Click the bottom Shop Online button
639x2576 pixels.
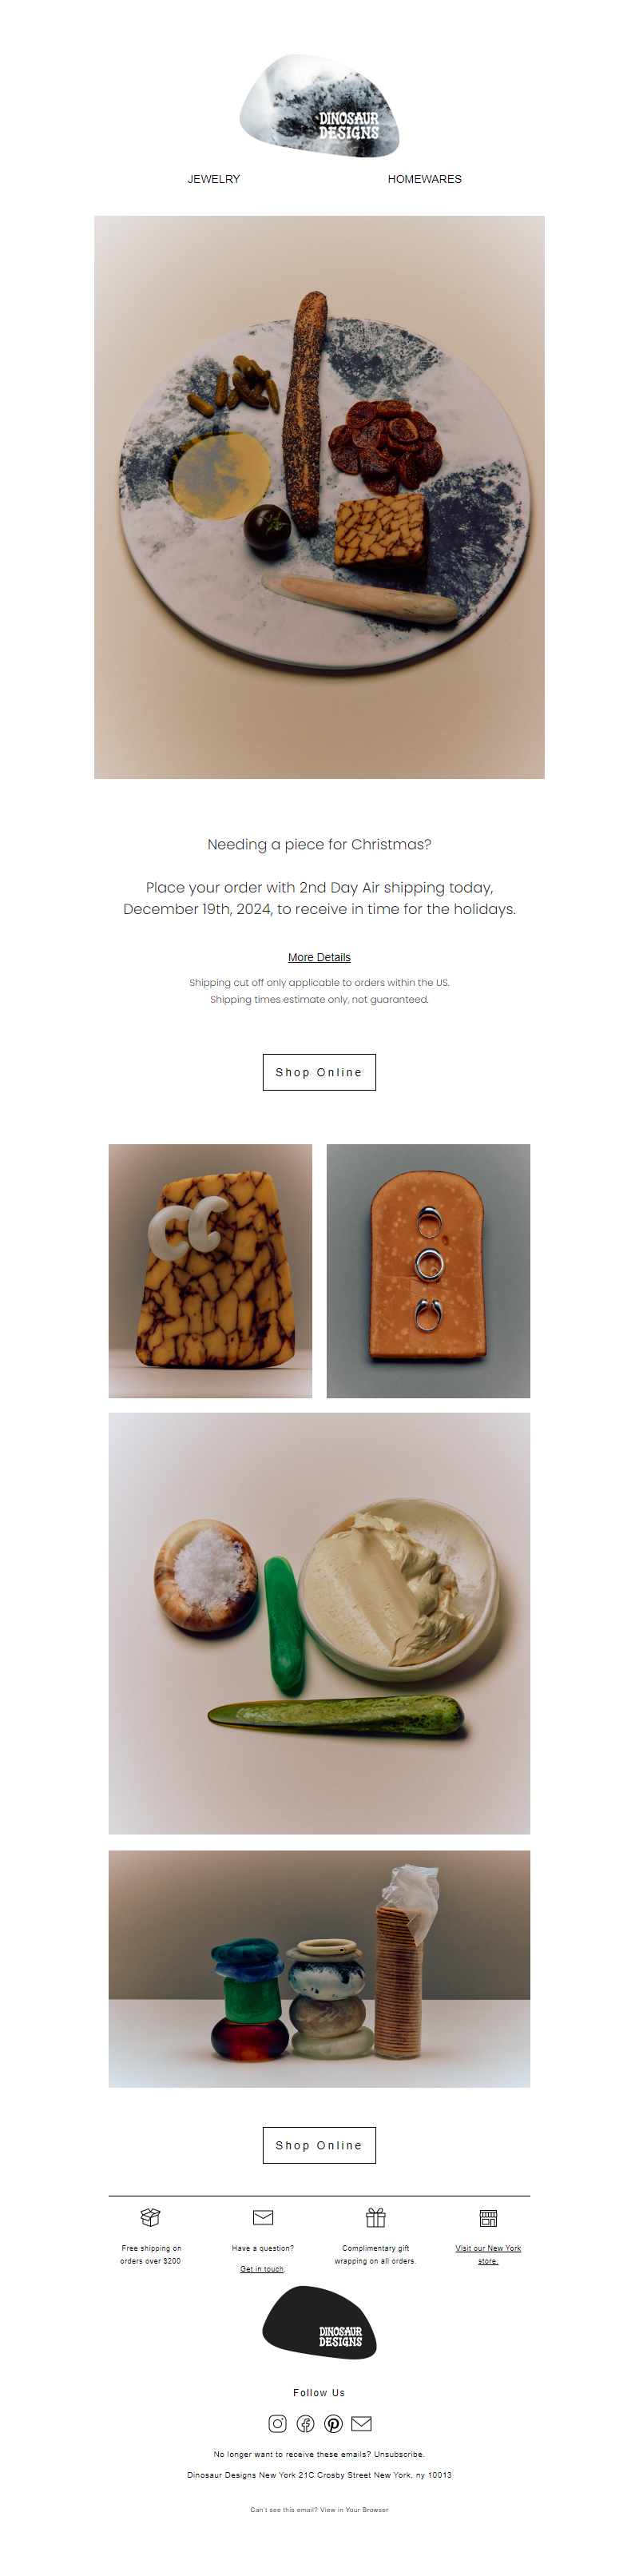(319, 2145)
